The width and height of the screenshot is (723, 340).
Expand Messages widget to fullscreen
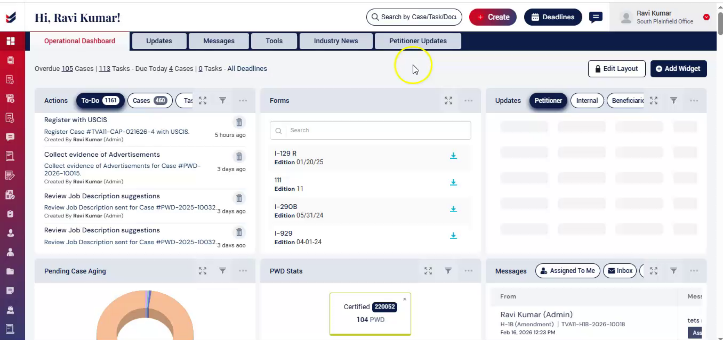653,271
